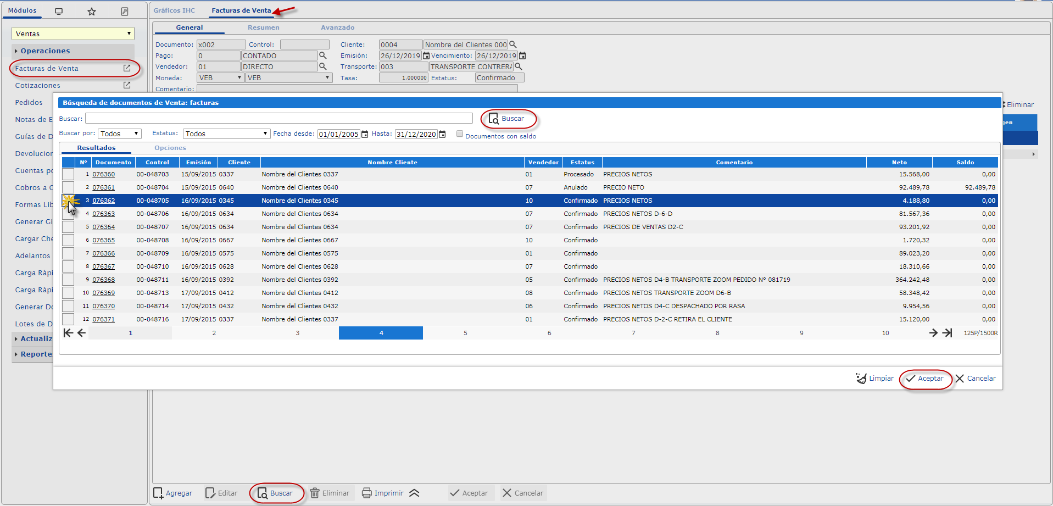1053x506 pixels.
Task: Select the checkbox for document 076371 row
Action: [x=68, y=319]
